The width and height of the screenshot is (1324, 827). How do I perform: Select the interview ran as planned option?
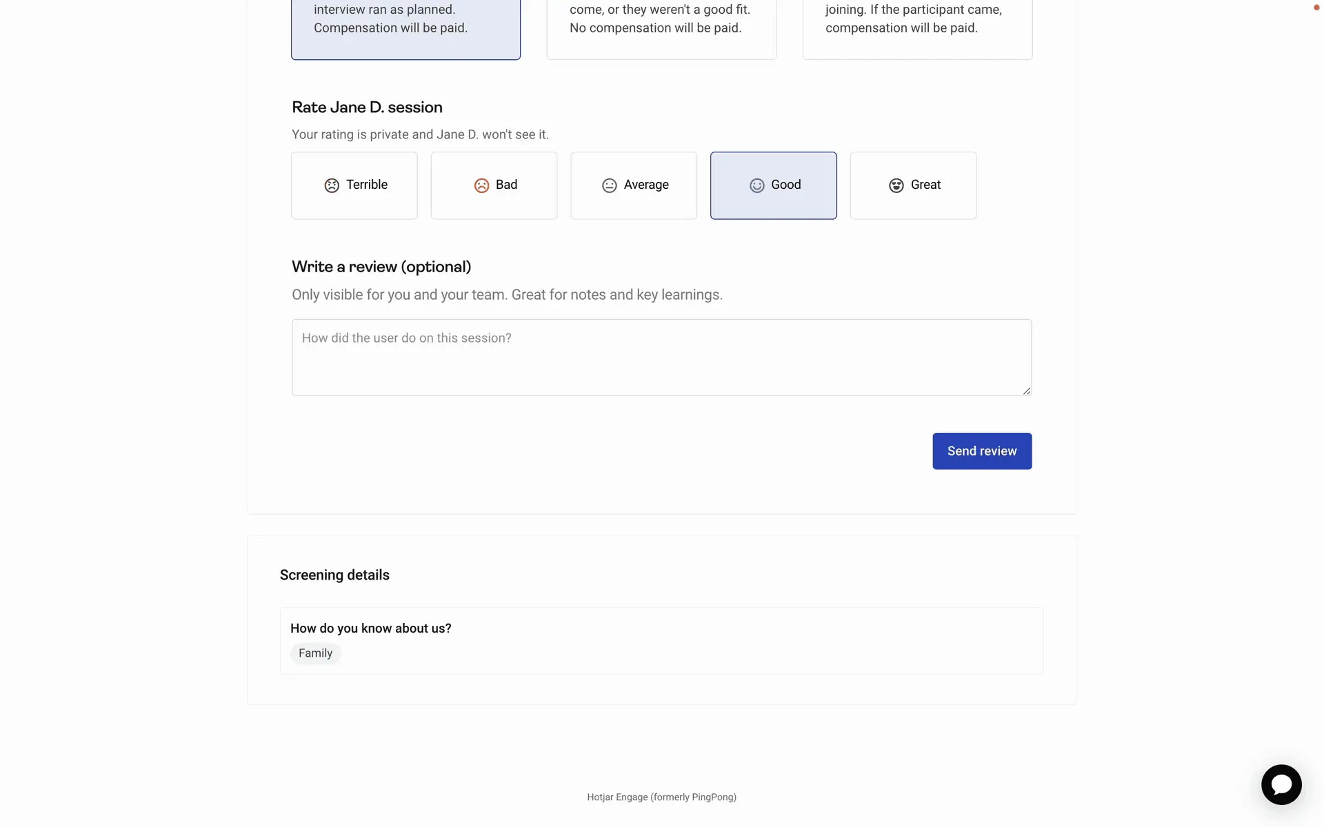point(405,28)
